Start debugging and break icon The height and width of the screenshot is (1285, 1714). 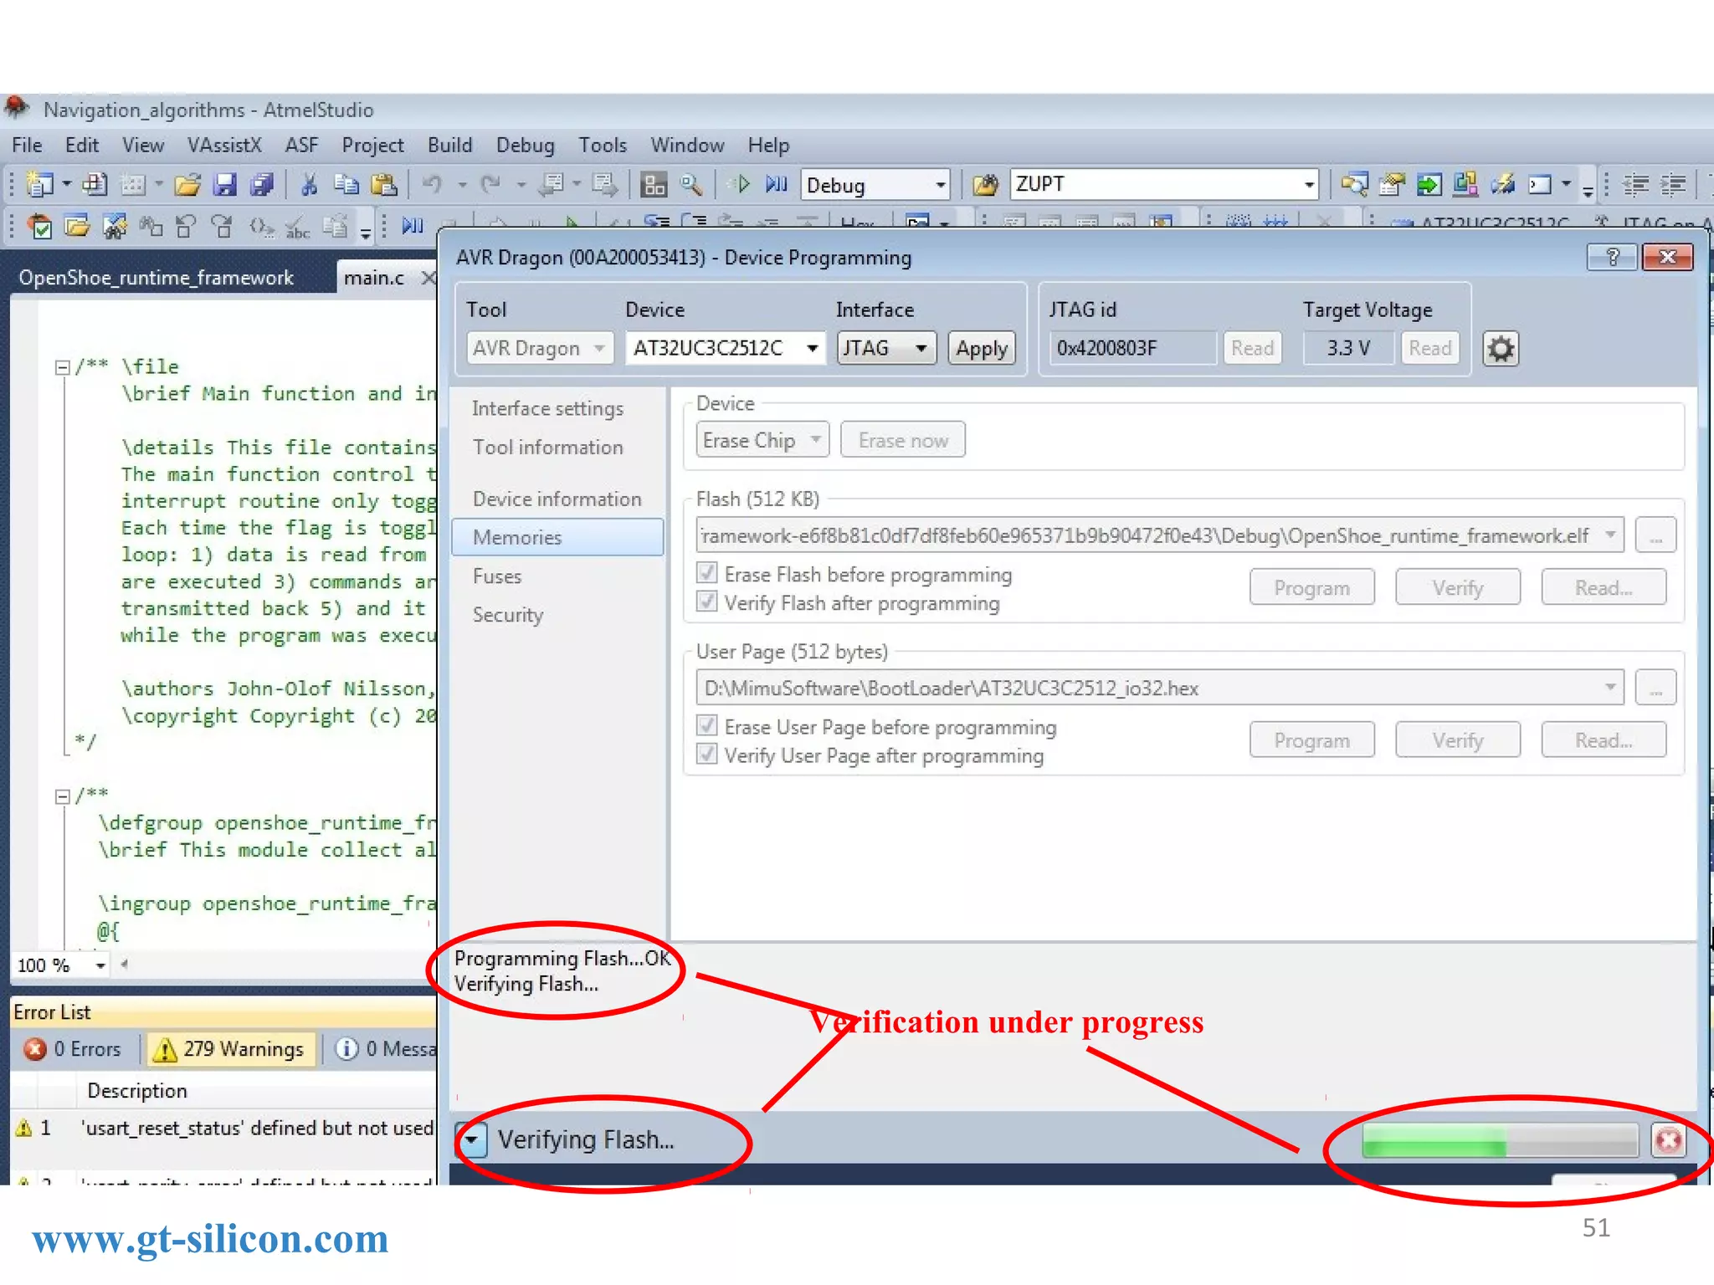point(777,185)
